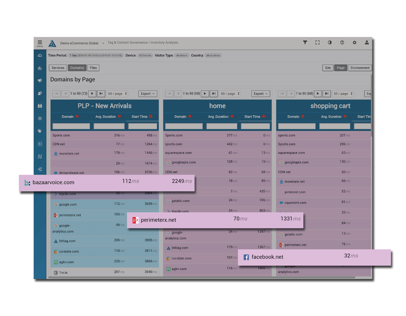Select the bar chart icon in the sidebar
The width and height of the screenshot is (406, 316).
40,68
